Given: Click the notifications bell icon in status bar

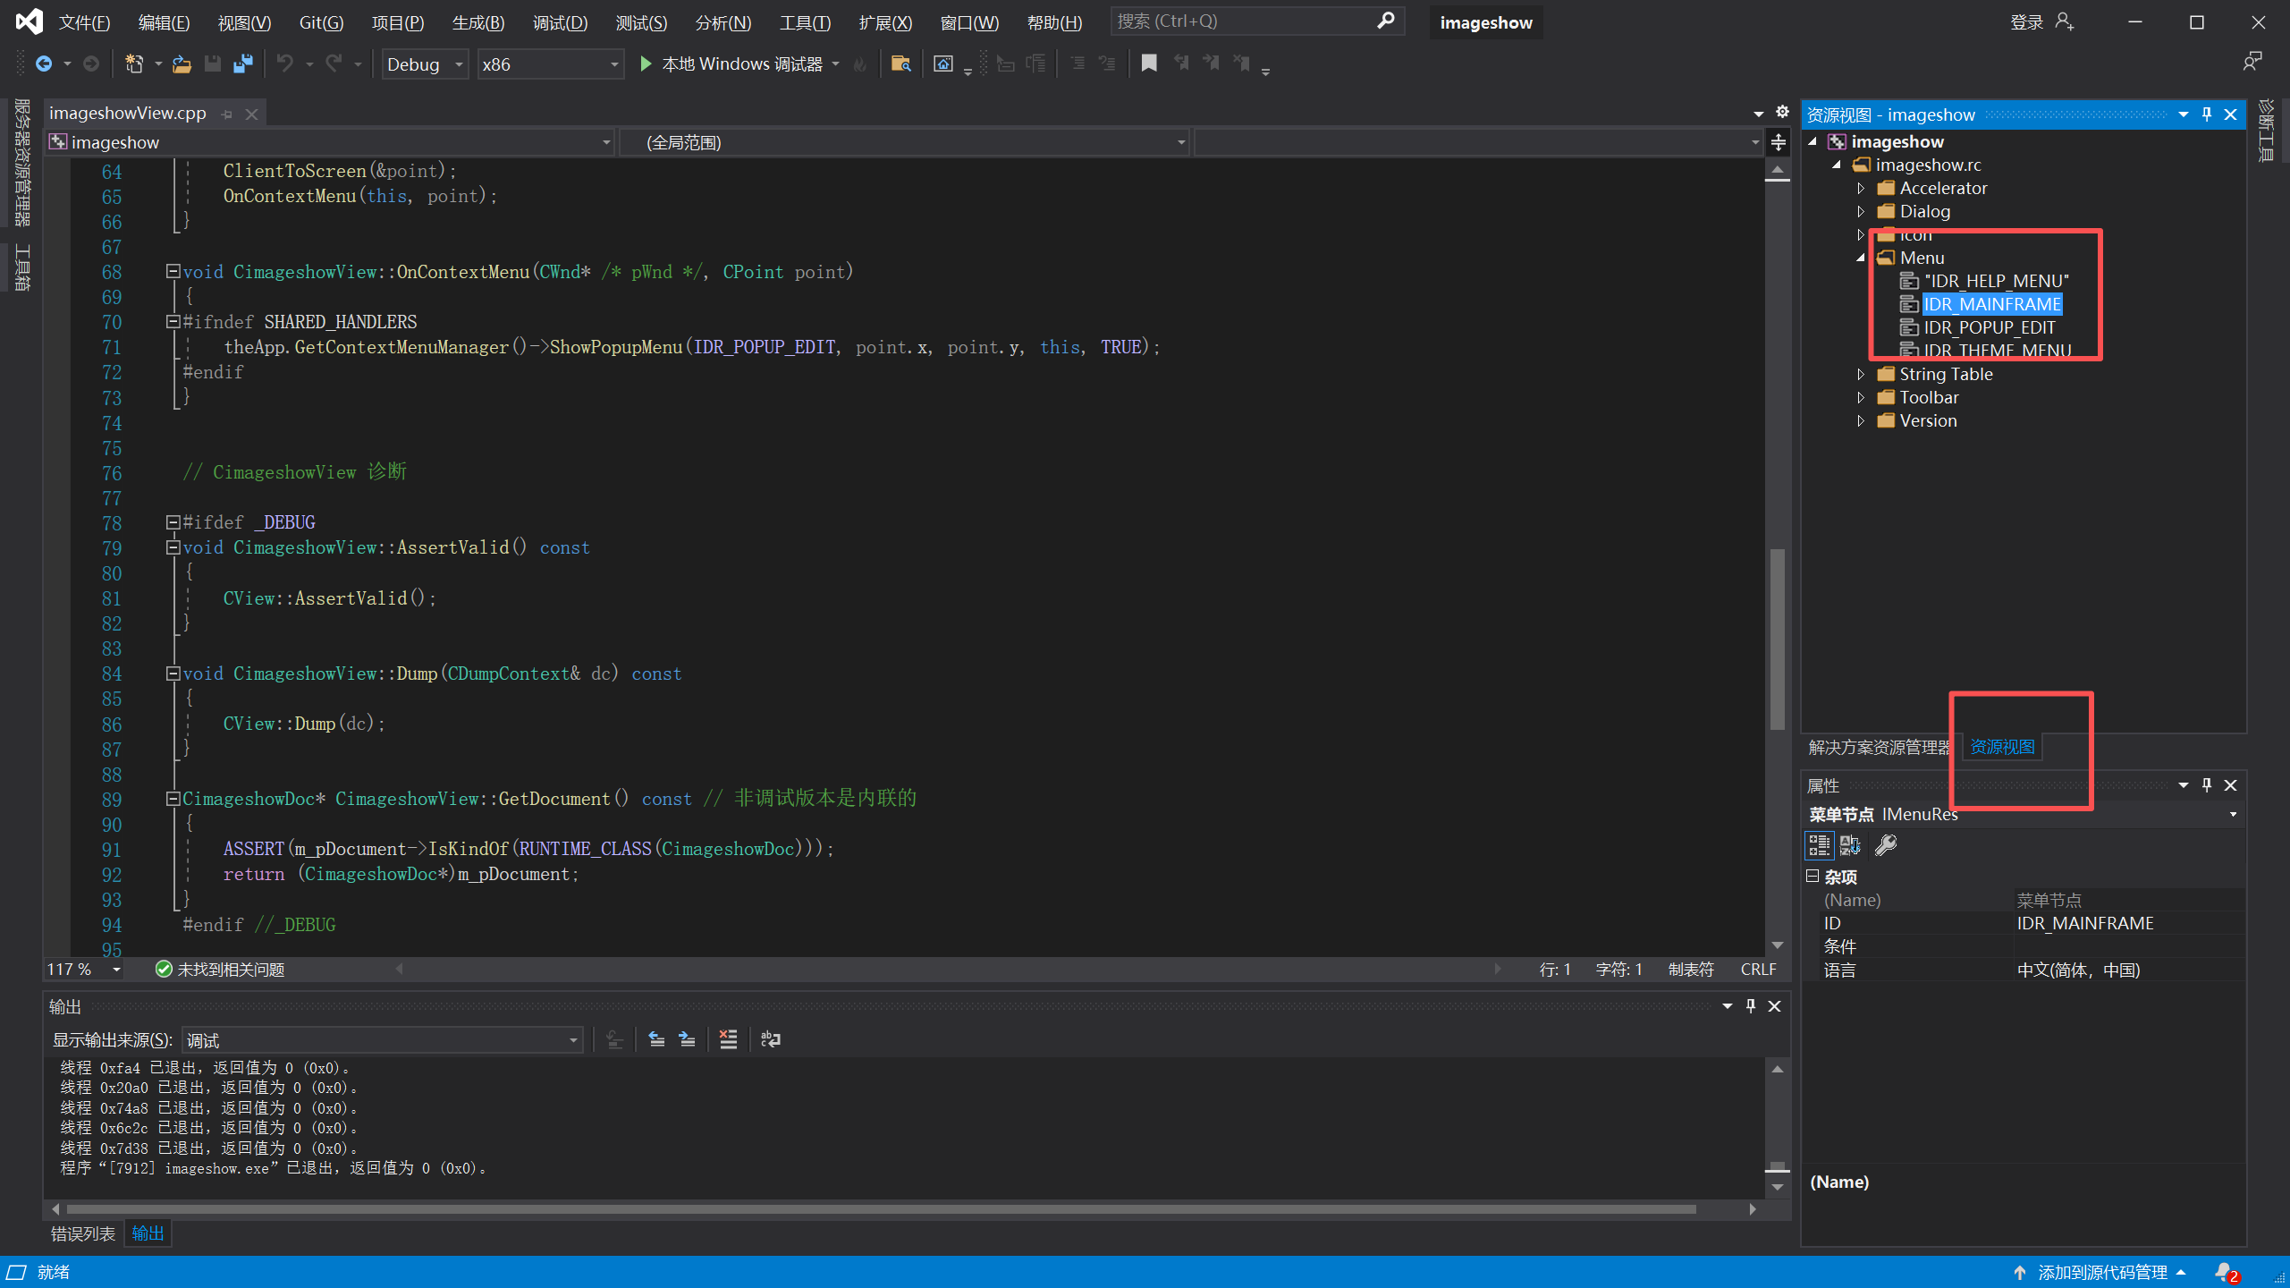Looking at the screenshot, I should pos(2226,1272).
